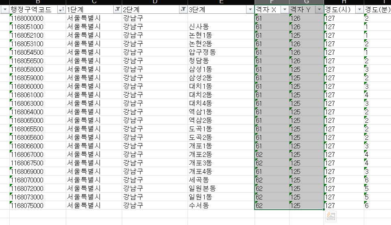Select cell with code 1168064000
Image resolution: width=391 pixels, height=225 pixels.
coord(38,112)
